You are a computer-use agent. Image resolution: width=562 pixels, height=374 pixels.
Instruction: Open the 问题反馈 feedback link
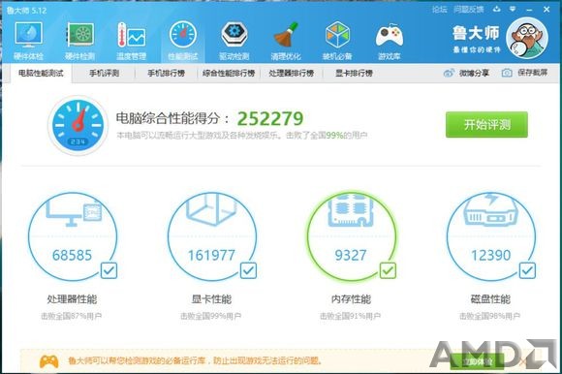click(468, 10)
